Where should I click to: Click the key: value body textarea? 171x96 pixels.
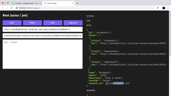click(42, 54)
